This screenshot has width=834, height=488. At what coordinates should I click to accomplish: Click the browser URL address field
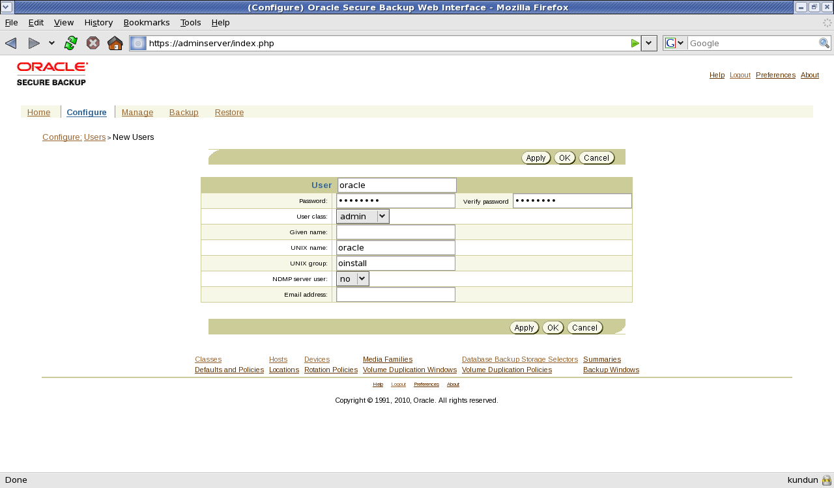click(x=388, y=44)
